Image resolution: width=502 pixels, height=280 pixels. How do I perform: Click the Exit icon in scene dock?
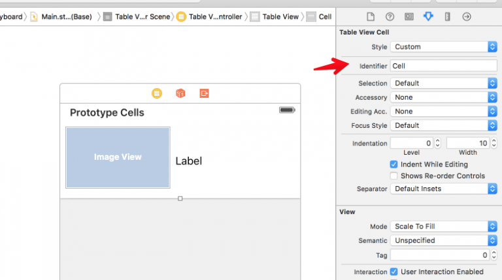pos(204,93)
